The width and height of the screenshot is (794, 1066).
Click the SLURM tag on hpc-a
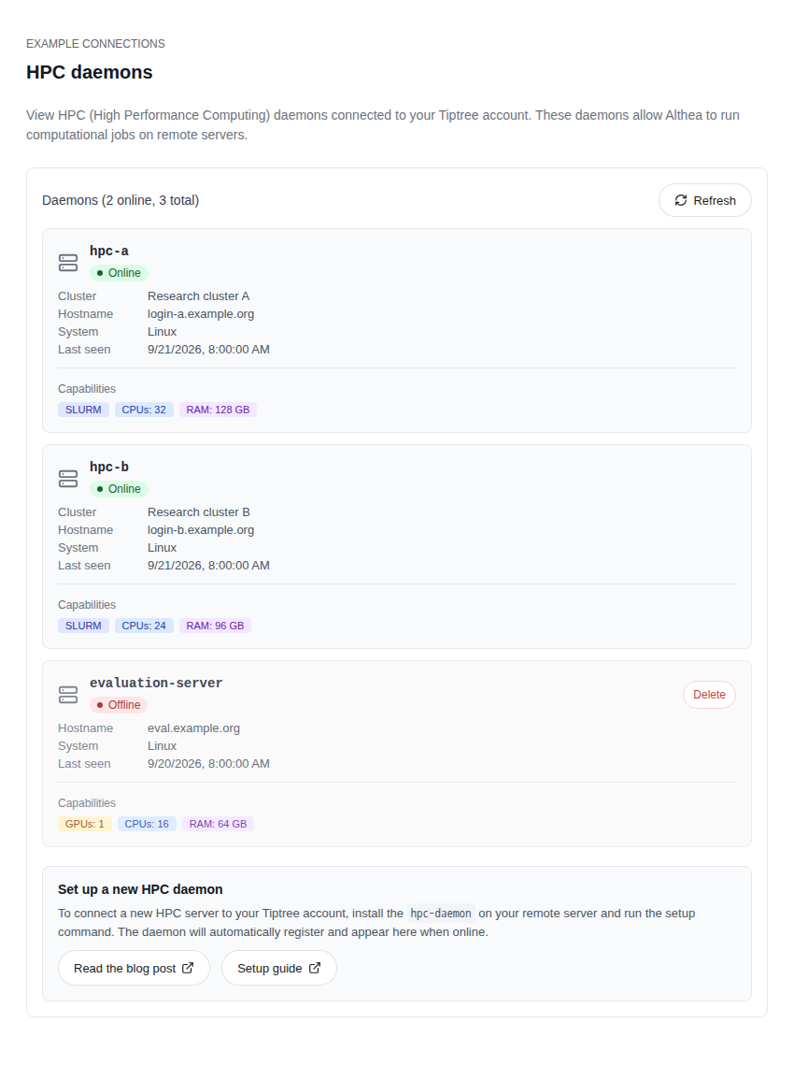[x=83, y=410]
